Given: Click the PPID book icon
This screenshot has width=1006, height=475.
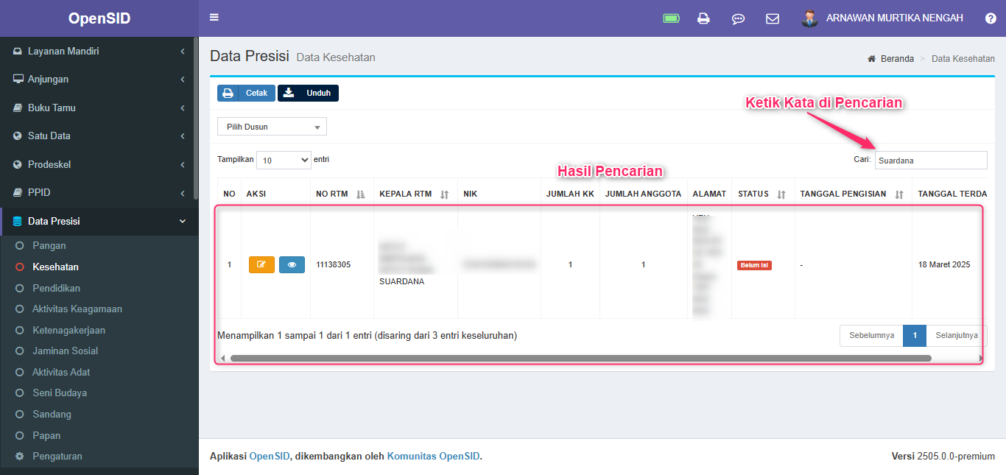Looking at the screenshot, I should tap(18, 193).
